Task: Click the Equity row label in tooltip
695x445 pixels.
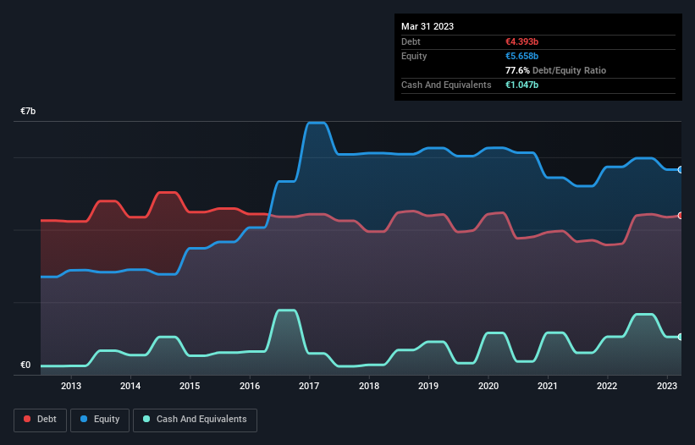Action: point(414,56)
